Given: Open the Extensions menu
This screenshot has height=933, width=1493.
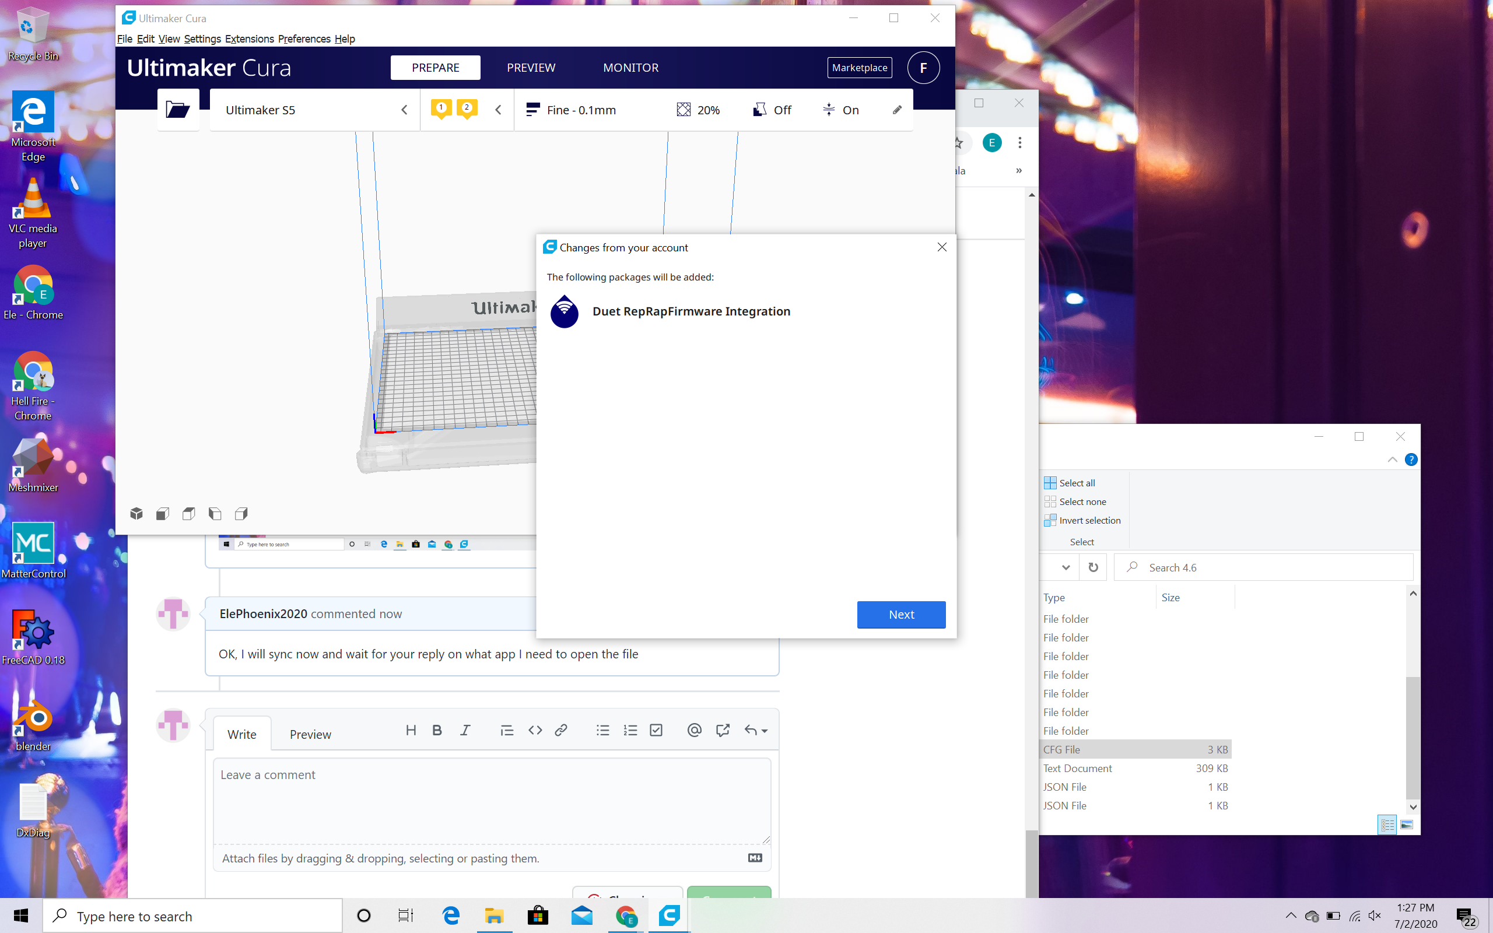Looking at the screenshot, I should point(249,39).
